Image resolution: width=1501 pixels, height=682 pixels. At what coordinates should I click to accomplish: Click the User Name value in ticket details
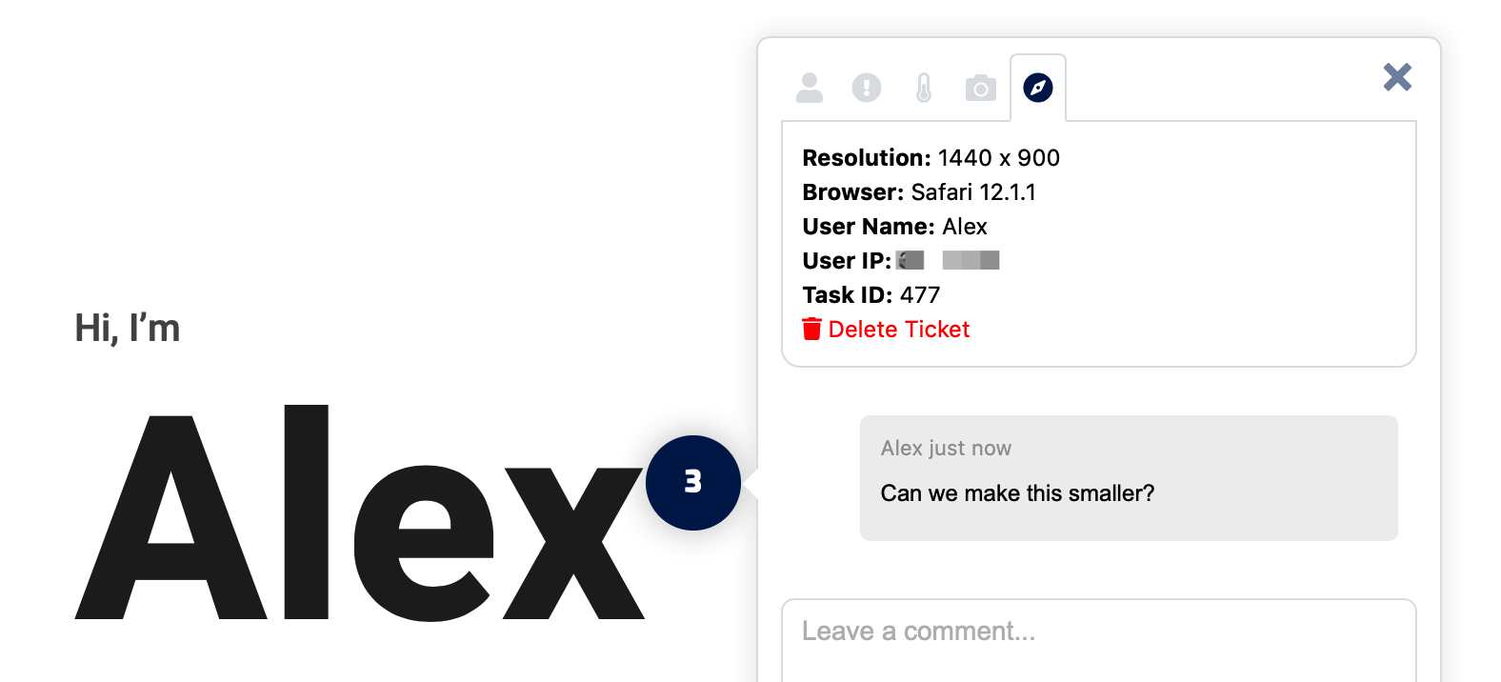point(965,227)
